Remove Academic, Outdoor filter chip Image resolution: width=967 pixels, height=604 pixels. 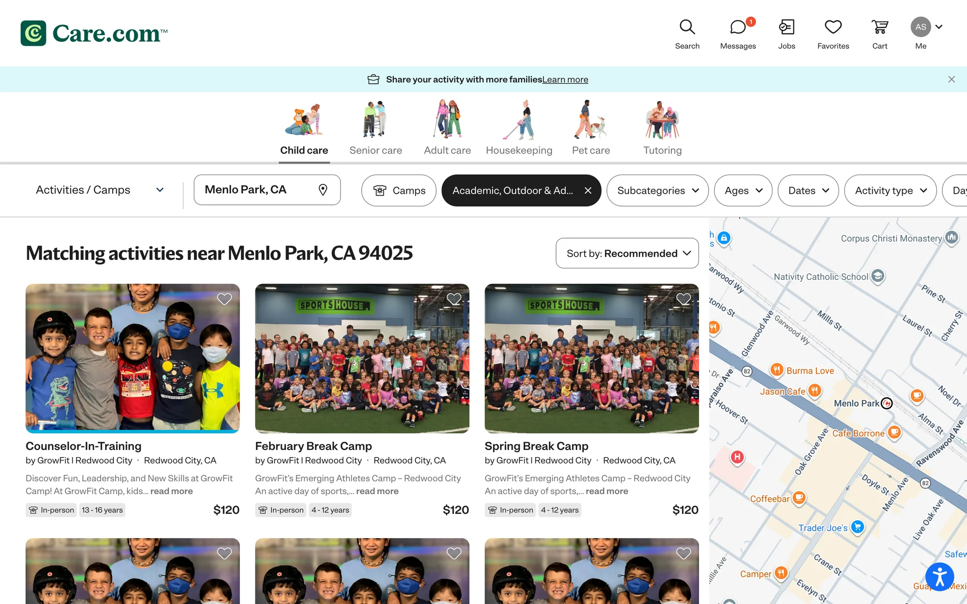coord(588,190)
